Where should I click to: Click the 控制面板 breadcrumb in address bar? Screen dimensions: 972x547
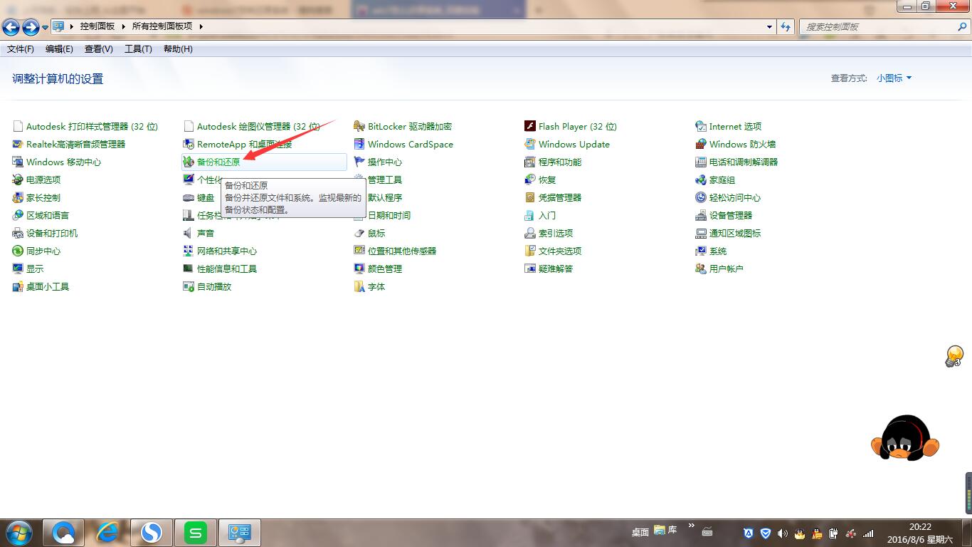97,26
